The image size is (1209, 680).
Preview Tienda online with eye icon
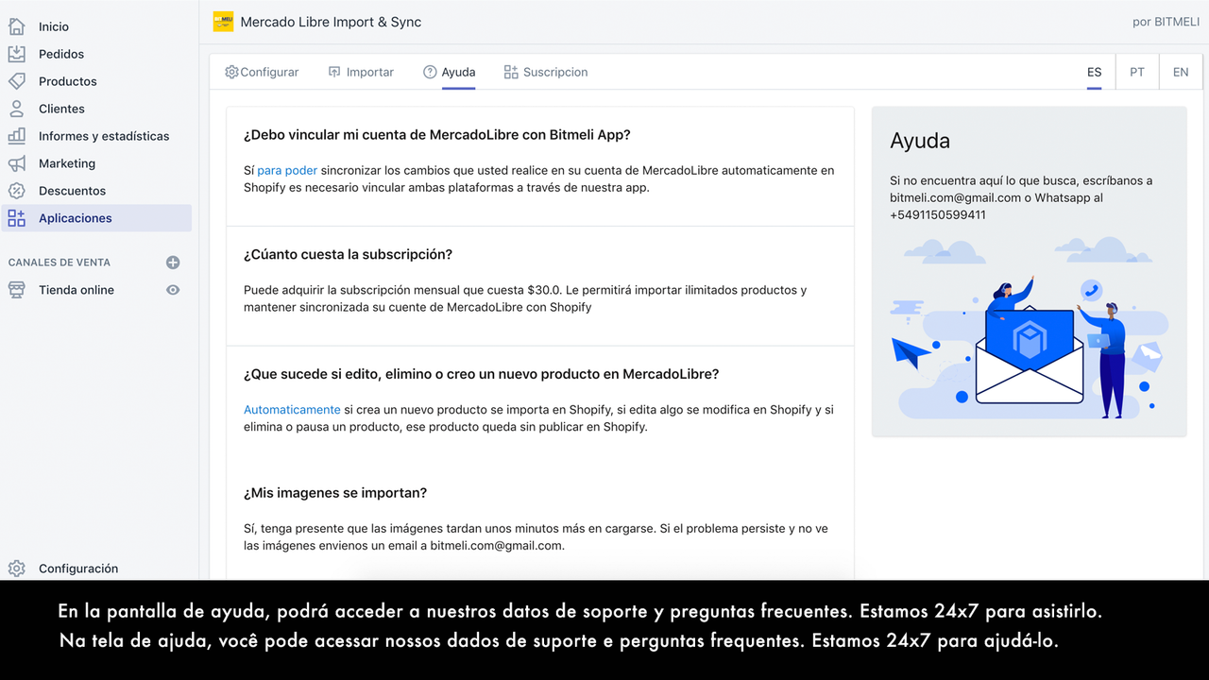pyautogui.click(x=173, y=290)
